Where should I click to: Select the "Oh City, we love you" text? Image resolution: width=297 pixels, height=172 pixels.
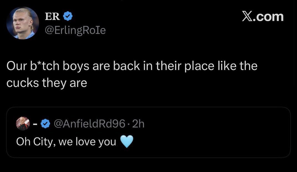[x=66, y=142]
